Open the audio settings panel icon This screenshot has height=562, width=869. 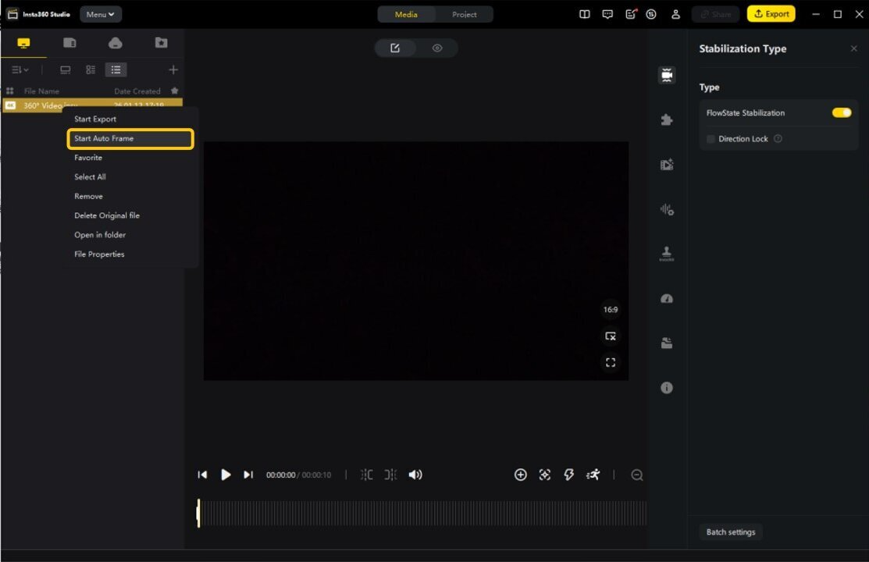tap(667, 209)
